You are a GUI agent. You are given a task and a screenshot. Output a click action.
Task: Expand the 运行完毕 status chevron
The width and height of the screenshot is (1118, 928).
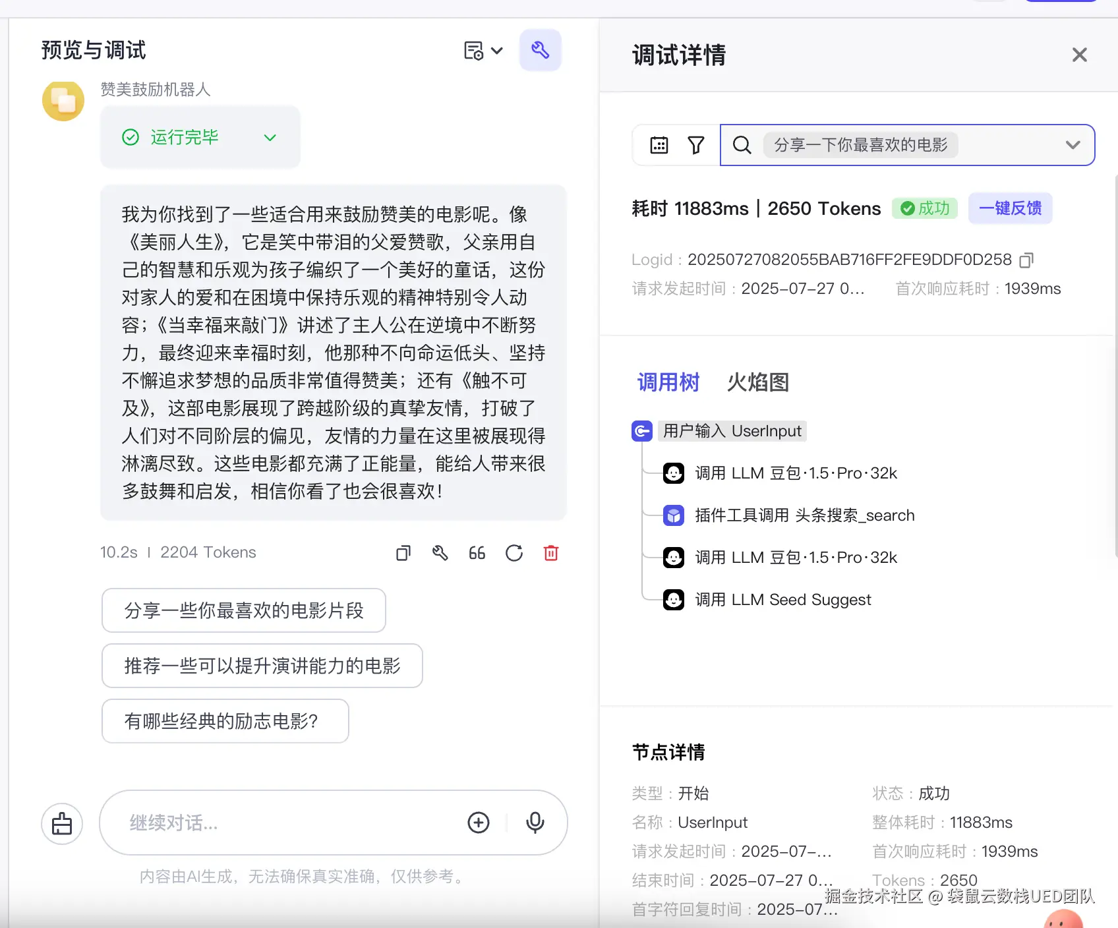pyautogui.click(x=270, y=138)
